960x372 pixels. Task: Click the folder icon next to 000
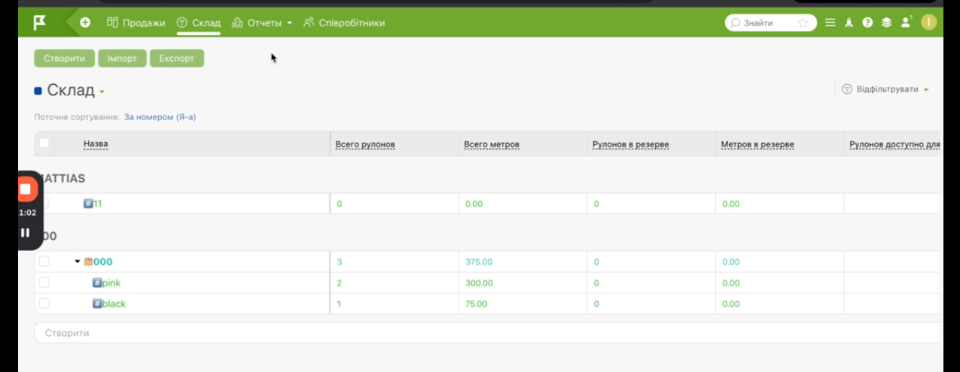88,262
